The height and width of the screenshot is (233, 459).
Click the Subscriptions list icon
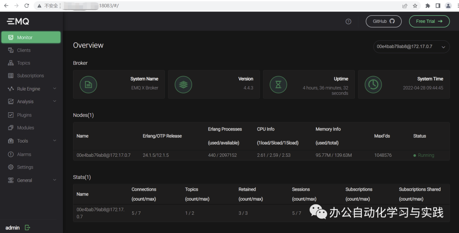point(11,75)
